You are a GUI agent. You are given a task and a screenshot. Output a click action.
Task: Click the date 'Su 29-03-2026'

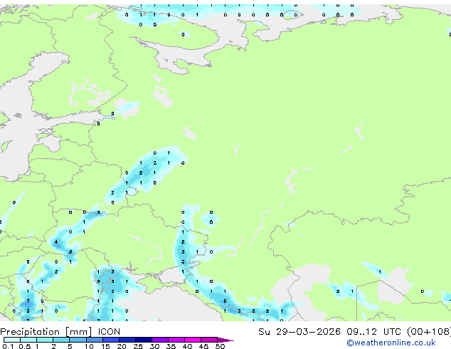click(299, 332)
